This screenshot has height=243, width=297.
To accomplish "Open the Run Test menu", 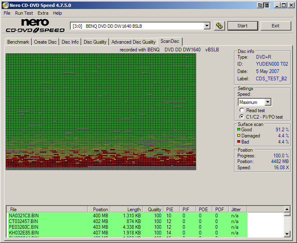I will [x=24, y=13].
